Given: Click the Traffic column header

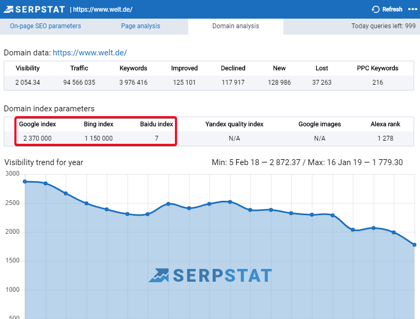Looking at the screenshot, I should click(79, 68).
